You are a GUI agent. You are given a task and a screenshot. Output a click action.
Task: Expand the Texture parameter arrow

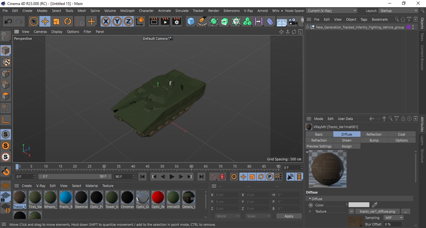tap(310, 211)
